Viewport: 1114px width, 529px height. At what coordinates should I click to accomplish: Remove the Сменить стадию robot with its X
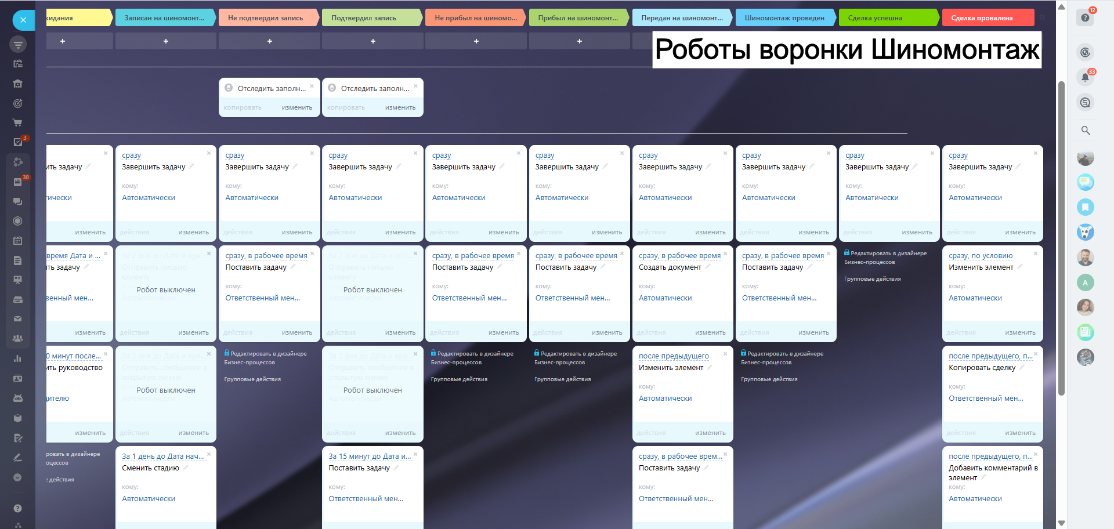pos(209,454)
